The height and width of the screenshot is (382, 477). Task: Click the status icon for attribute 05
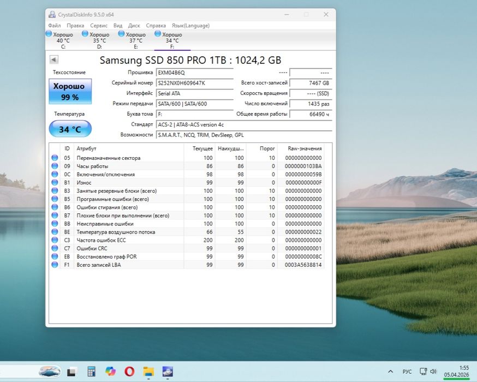(55, 158)
